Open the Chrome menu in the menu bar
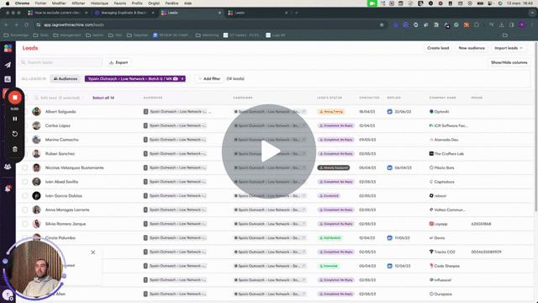The image size is (538, 303). (22, 3)
